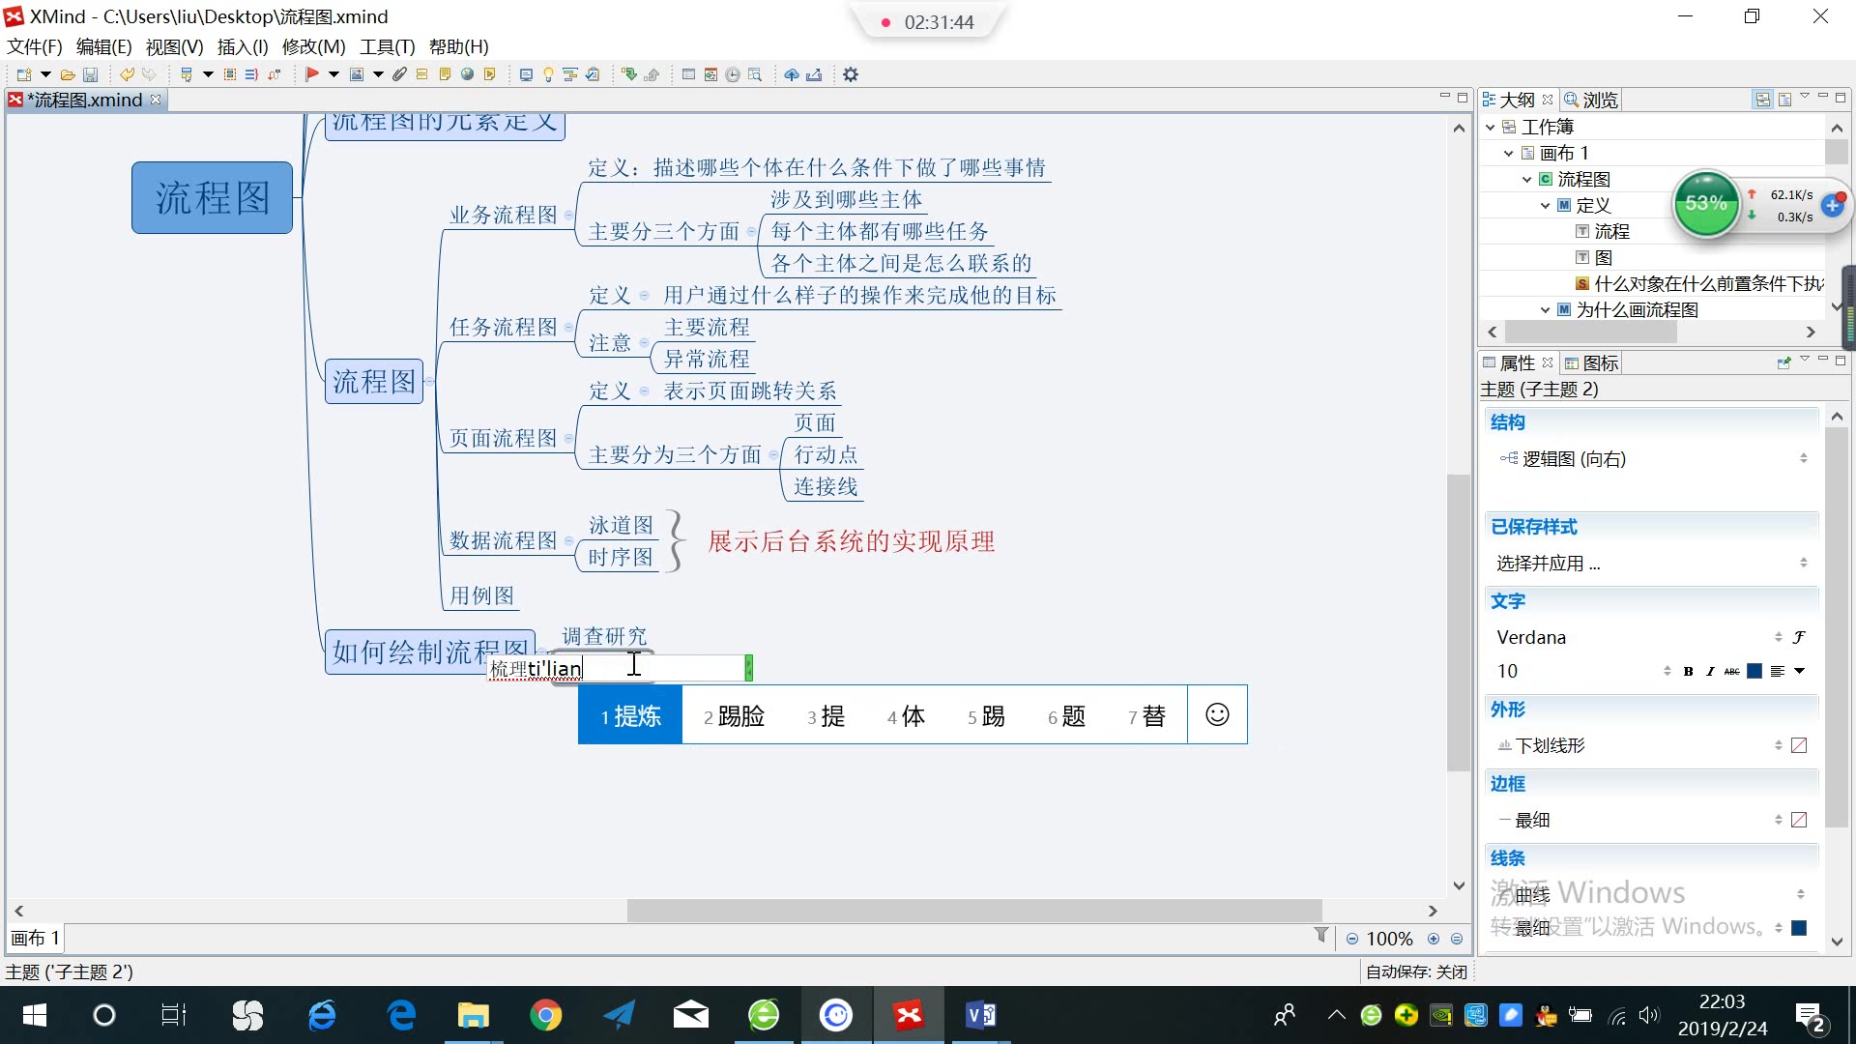The width and height of the screenshot is (1856, 1044).
Task: Upload to cloud using cloud arrow icon
Action: tap(792, 74)
